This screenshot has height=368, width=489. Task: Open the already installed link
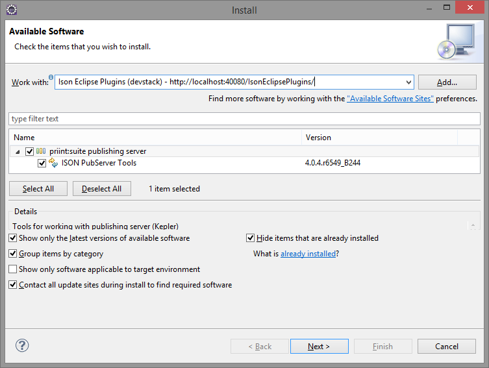tap(308, 254)
